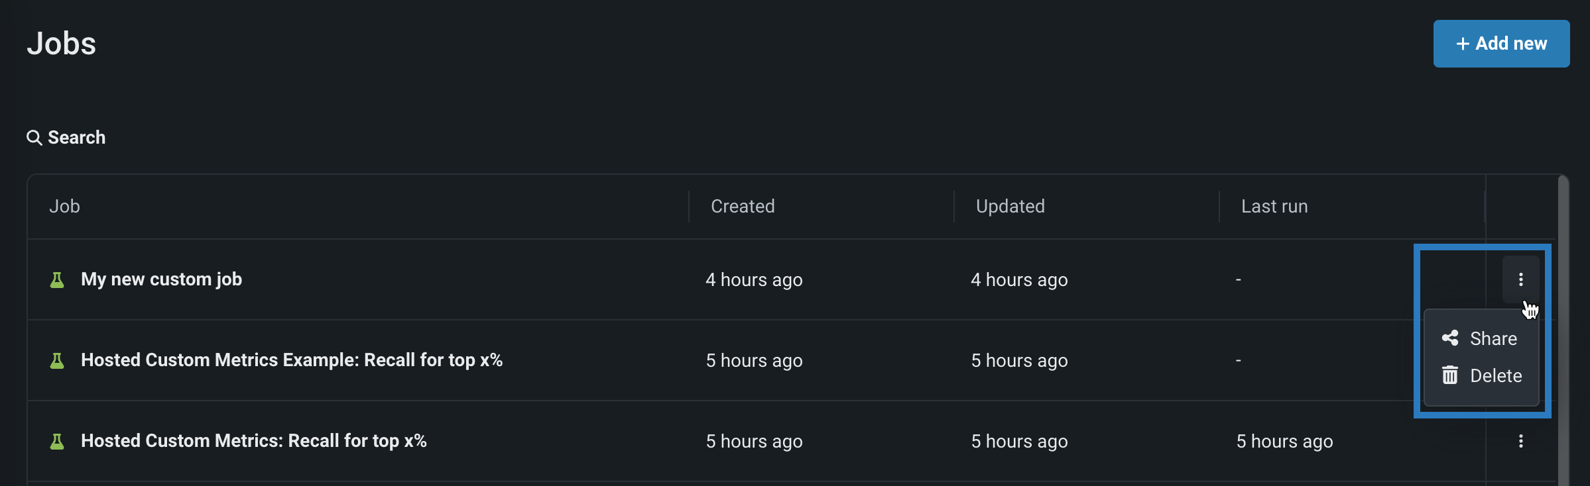Sort by the Last run column header
This screenshot has width=1590, height=486.
(1274, 207)
